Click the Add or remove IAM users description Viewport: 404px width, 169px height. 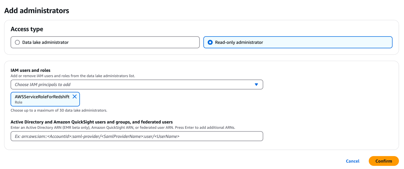73,76
